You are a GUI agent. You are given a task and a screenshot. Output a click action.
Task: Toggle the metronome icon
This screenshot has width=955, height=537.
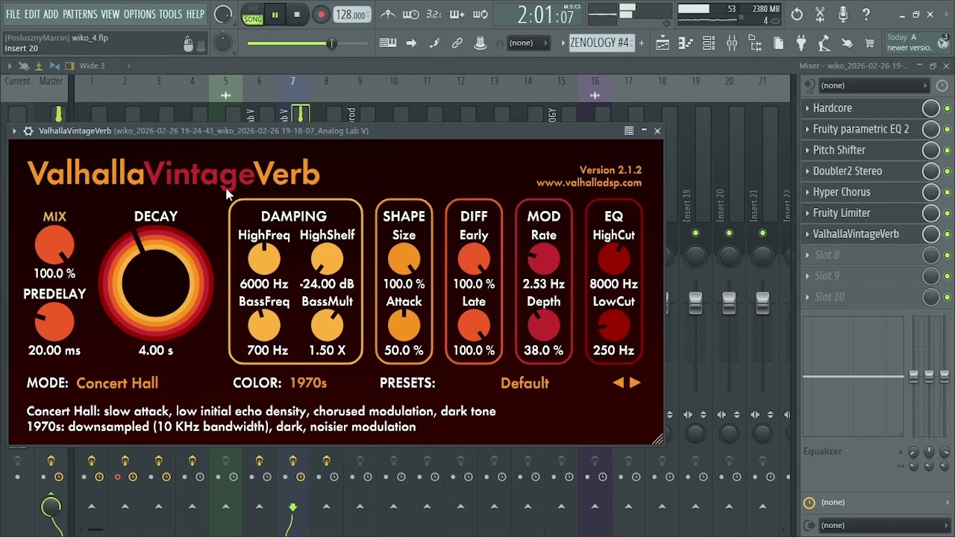(x=388, y=14)
